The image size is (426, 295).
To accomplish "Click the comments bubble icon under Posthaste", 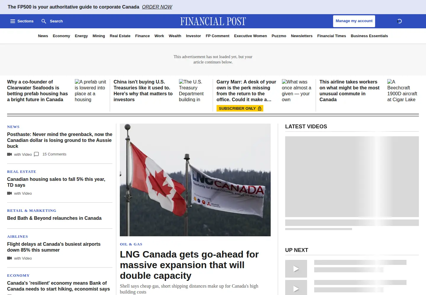I will tap(36, 154).
